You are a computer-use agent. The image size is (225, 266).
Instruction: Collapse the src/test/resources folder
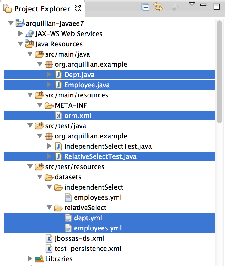tap(30, 166)
